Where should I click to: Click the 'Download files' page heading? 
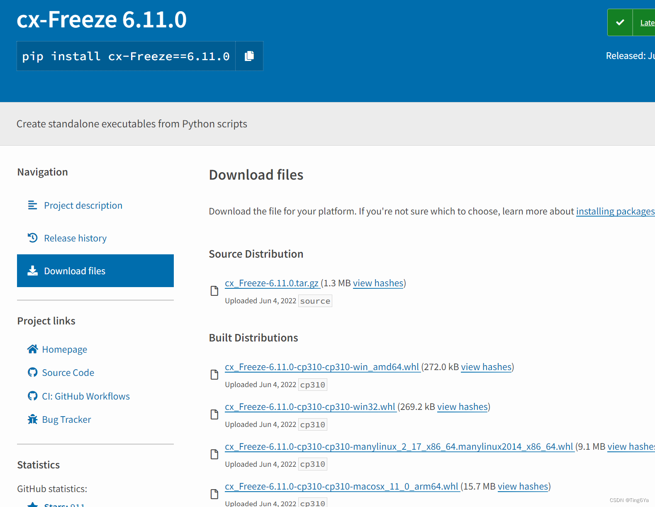256,175
